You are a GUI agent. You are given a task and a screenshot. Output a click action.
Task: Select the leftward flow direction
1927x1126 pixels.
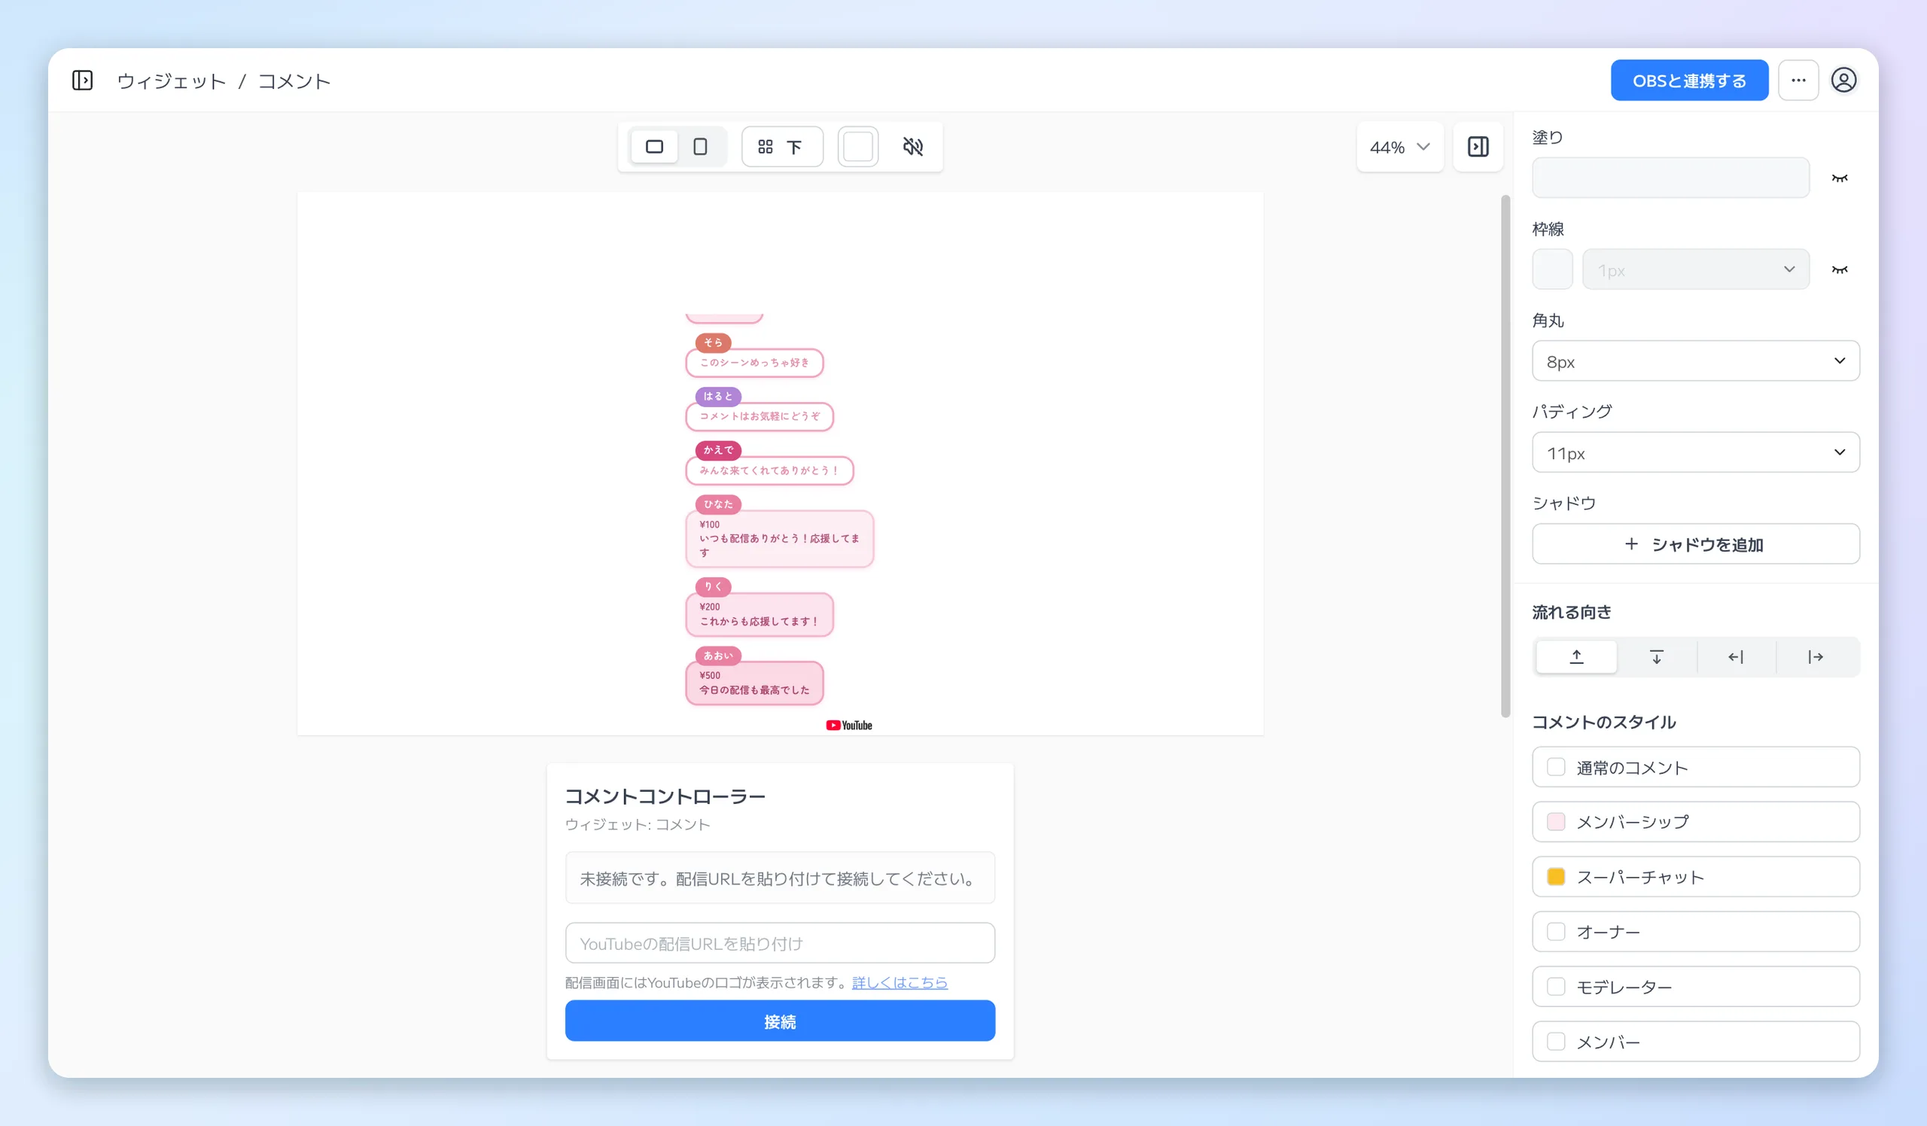[1736, 657]
